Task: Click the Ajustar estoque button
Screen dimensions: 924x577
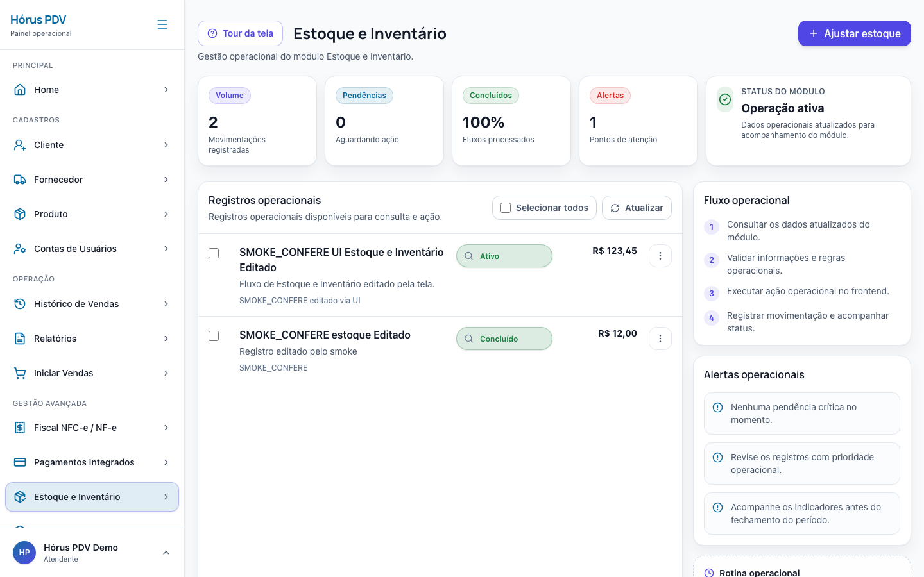Action: pos(855,33)
